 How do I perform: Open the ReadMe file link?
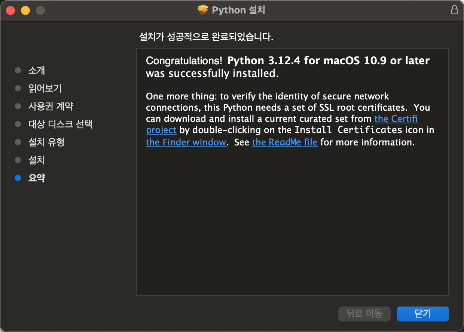click(285, 142)
